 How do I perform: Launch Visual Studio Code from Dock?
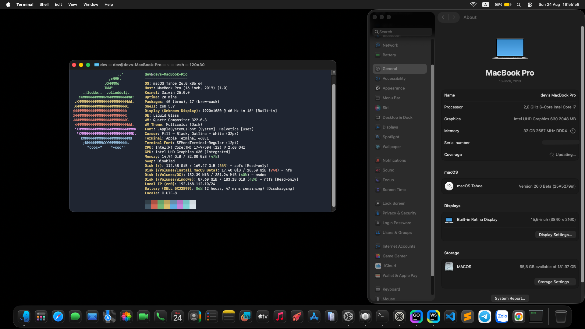450,317
